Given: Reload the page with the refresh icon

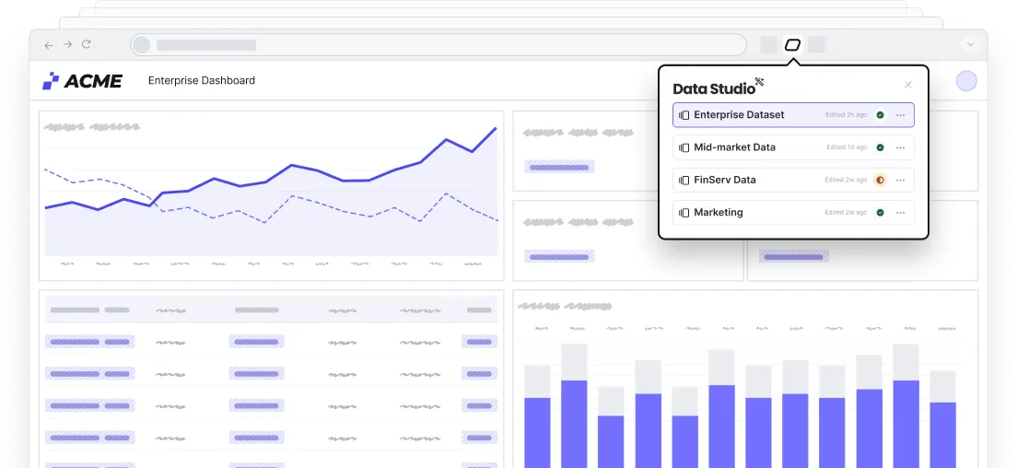Looking at the screenshot, I should [x=87, y=45].
